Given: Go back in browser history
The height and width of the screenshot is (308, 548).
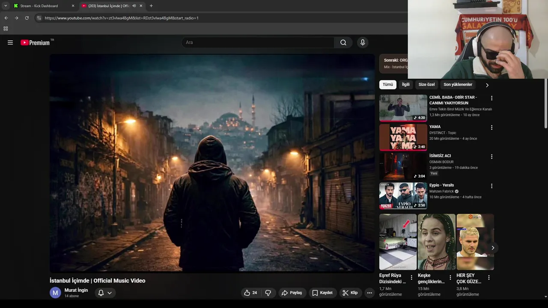Looking at the screenshot, I should pos(6,18).
